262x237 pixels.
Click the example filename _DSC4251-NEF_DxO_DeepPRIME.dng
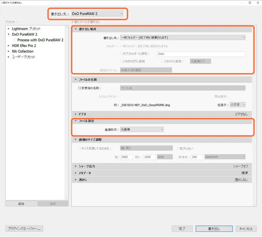pyautogui.click(x=145, y=105)
